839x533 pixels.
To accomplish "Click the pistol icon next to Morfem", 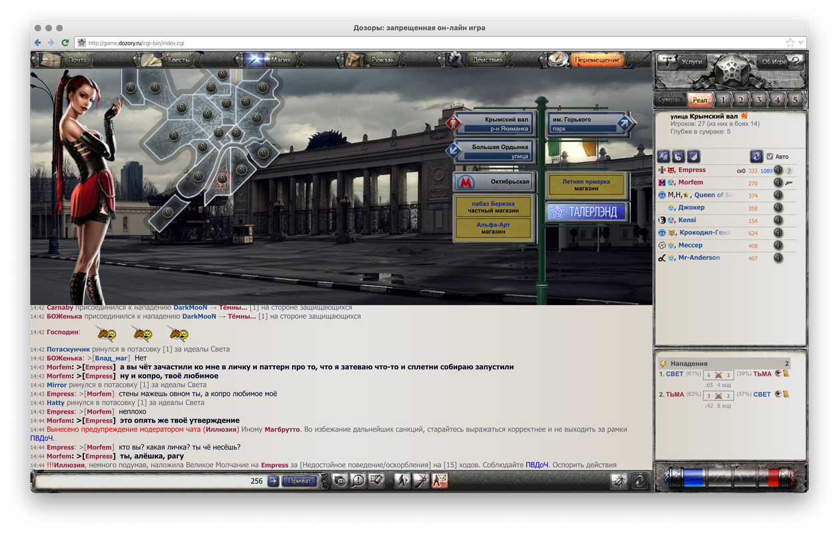I will tap(789, 183).
